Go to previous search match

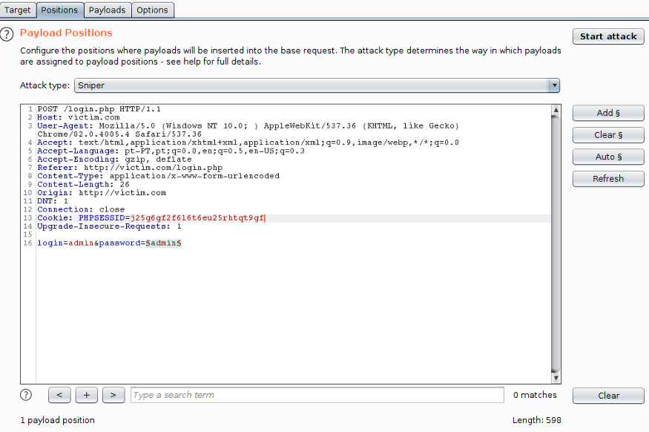click(59, 395)
